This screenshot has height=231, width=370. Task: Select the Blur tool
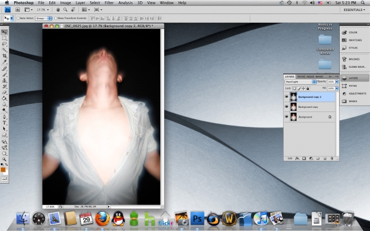pos(4,104)
